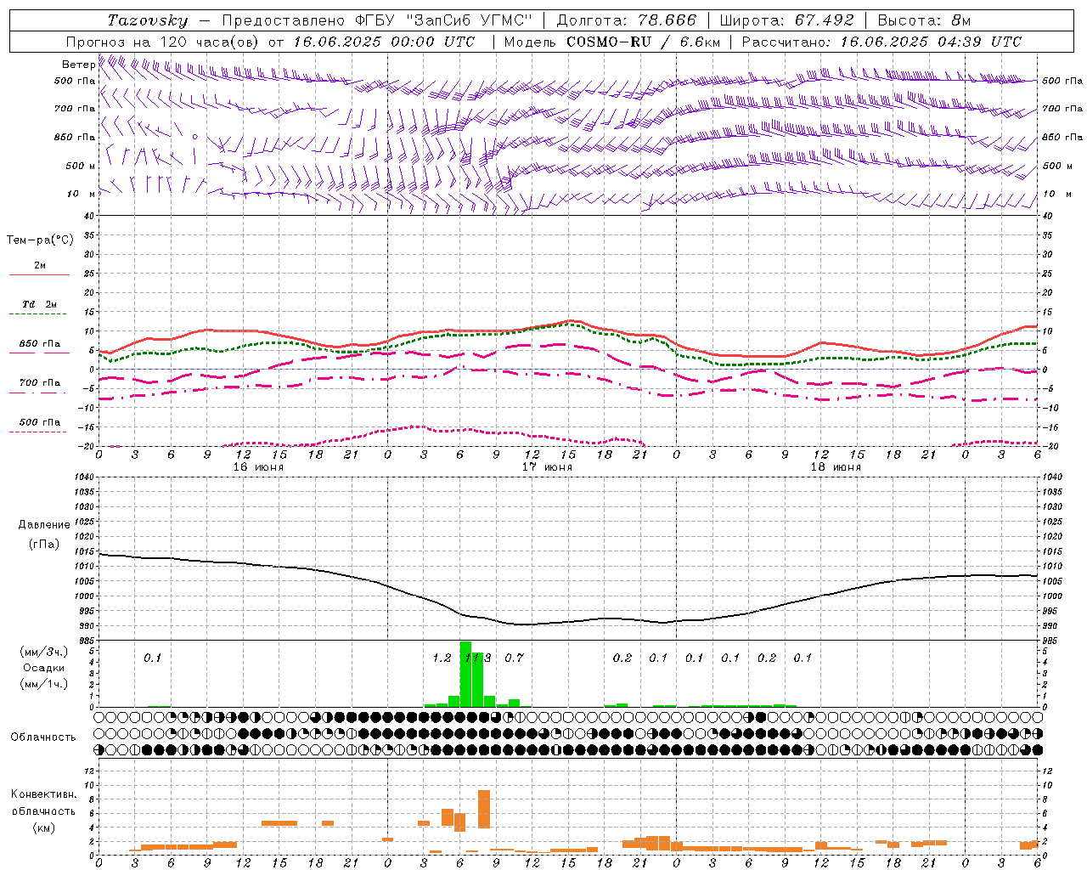This screenshot has width=1087, height=870.
Task: Click the "(мм/3ч.)" precipitation unit label
Action: tap(44, 652)
